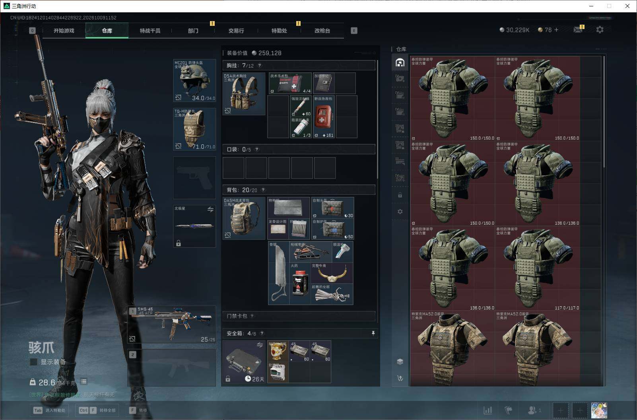
Task: Open the mail envelope icon
Action: [578, 30]
